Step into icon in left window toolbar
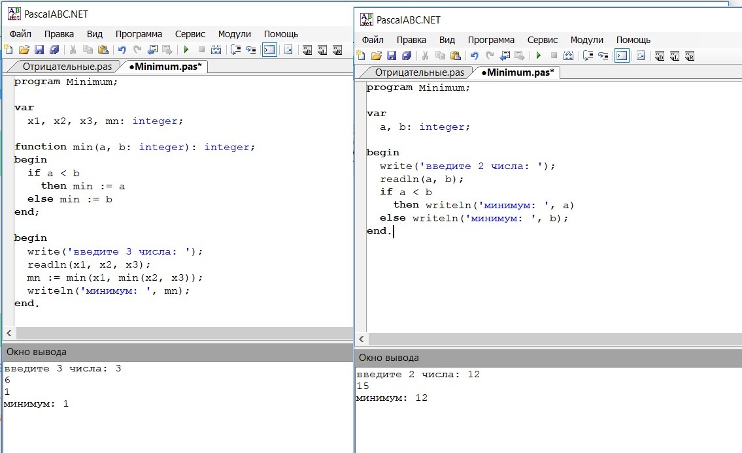The width and height of the screenshot is (742, 453). (x=250, y=50)
